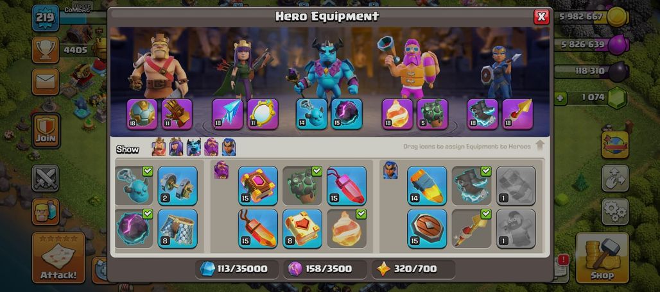660x292 pixels.
Task: Select the Healing Tome level 8 icon
Action: (x=302, y=228)
